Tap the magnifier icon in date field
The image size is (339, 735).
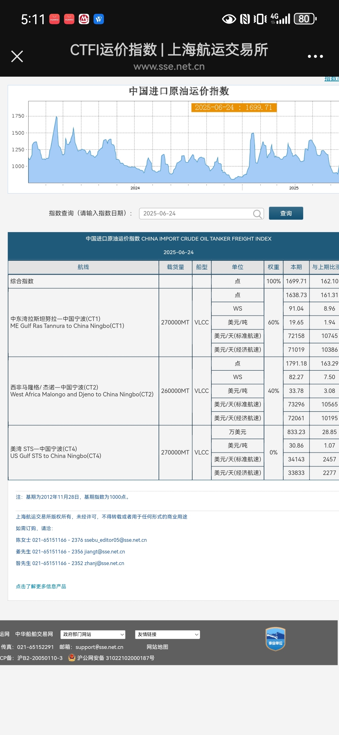257,214
